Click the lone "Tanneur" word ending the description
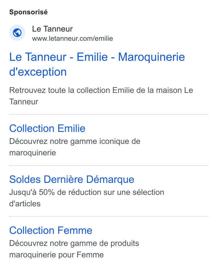Image resolution: width=218 pixels, height=274 pixels. pos(24,102)
